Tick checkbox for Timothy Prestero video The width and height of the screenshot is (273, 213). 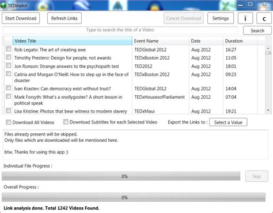[8, 57]
